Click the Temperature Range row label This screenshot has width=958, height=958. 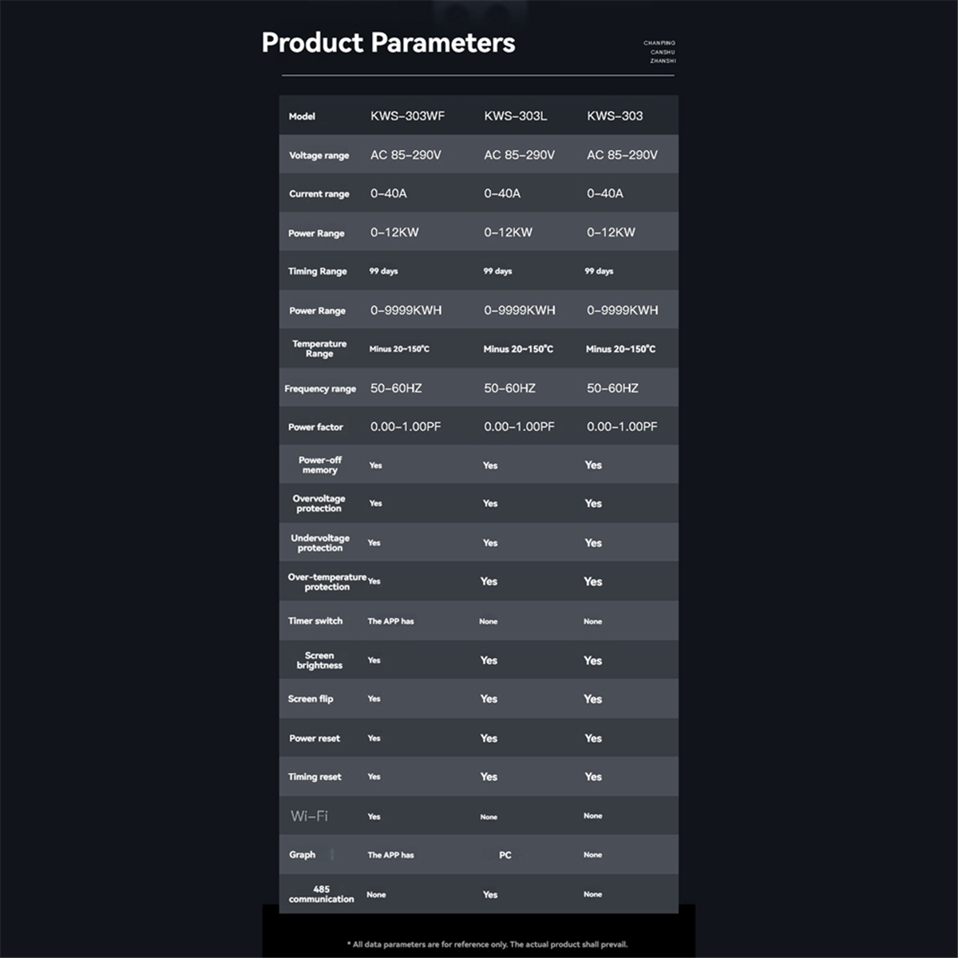tap(319, 349)
